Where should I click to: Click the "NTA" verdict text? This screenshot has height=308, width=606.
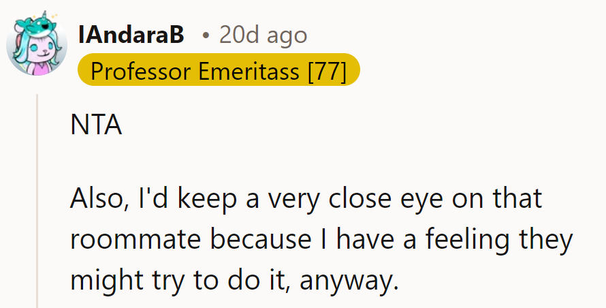coord(95,126)
